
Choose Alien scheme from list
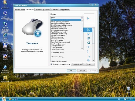(x=66, y=37)
